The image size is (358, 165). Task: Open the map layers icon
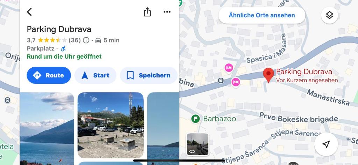click(x=329, y=15)
